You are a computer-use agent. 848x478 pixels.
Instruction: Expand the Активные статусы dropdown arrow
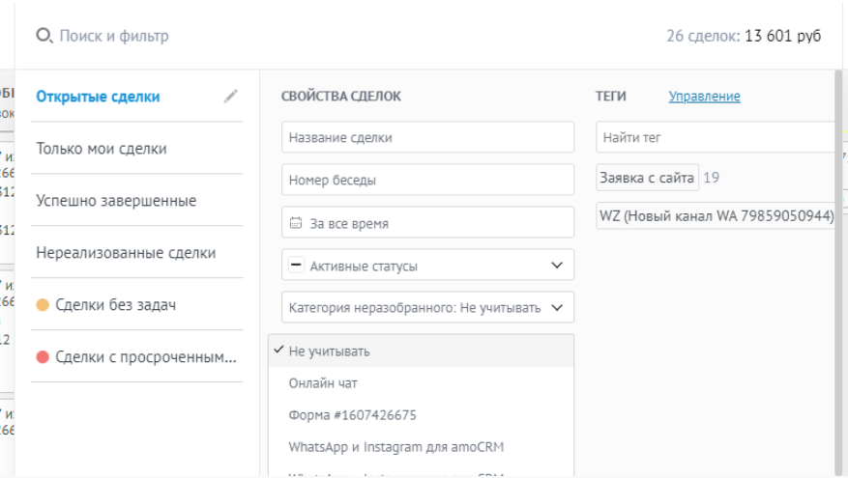(x=556, y=266)
